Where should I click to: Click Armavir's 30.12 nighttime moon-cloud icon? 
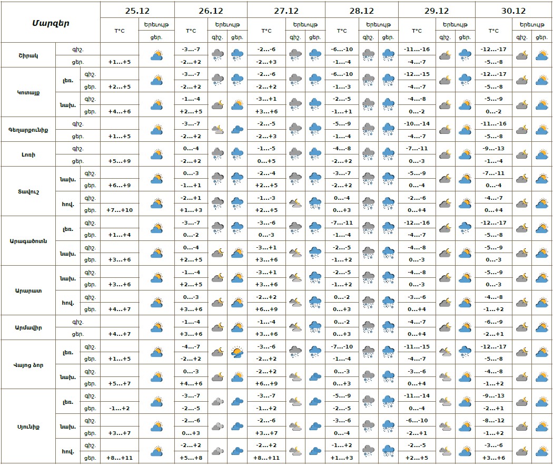click(522, 327)
